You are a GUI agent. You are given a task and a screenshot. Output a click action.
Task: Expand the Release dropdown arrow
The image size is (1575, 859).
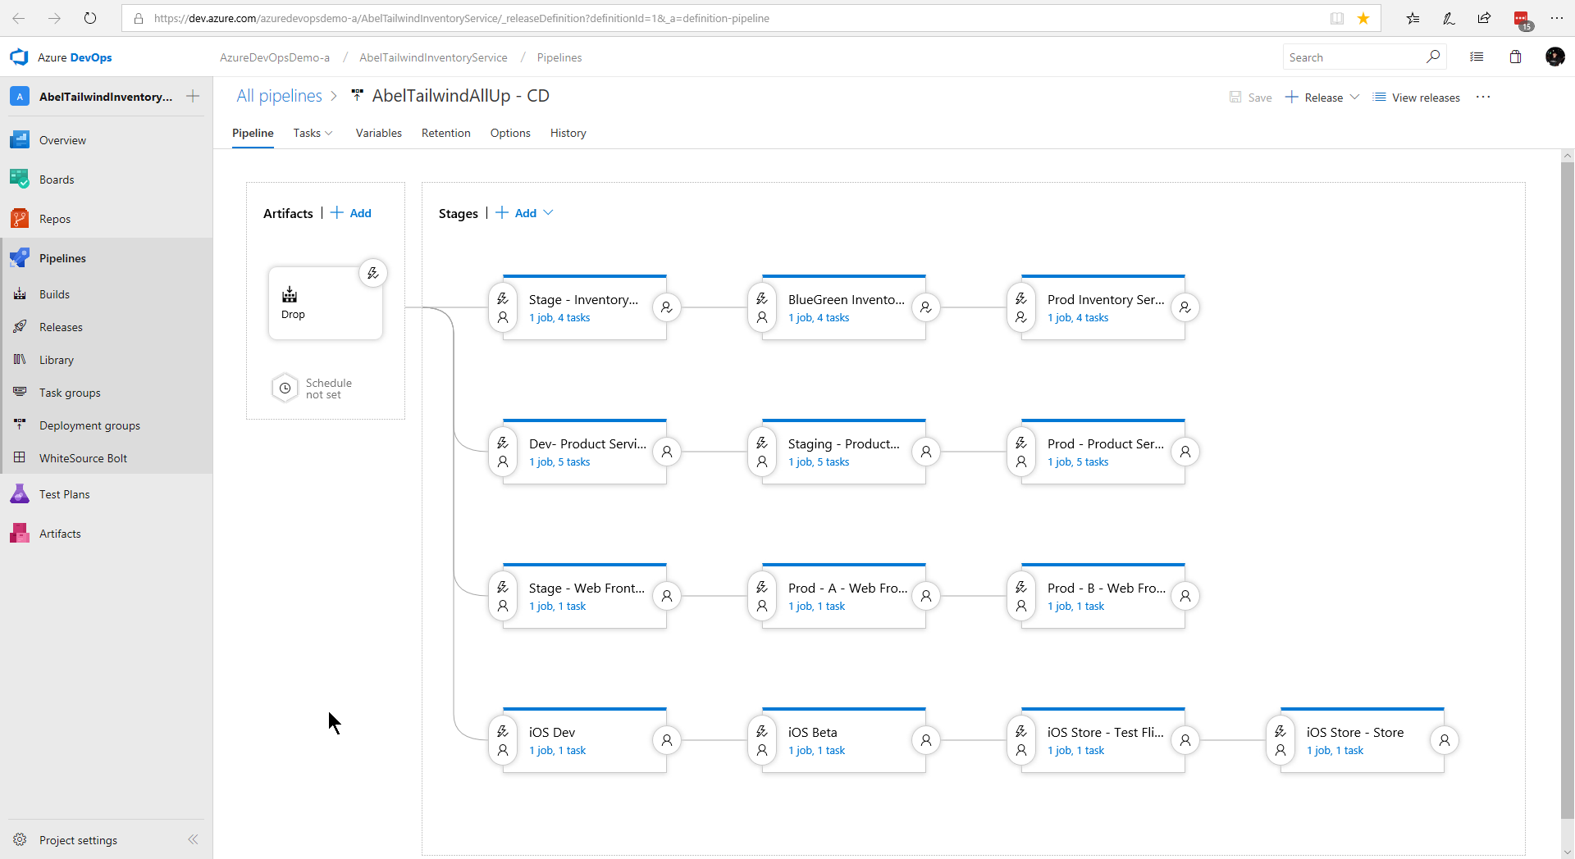pyautogui.click(x=1354, y=97)
